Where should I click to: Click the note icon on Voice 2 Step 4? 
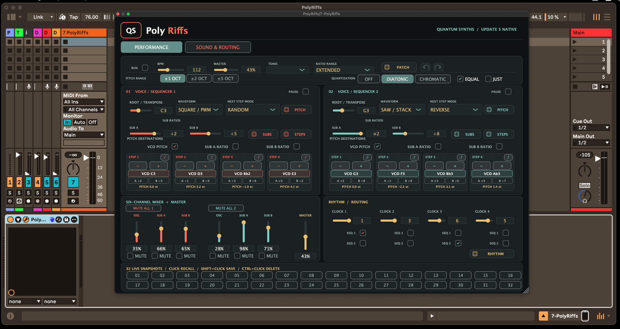508,157
